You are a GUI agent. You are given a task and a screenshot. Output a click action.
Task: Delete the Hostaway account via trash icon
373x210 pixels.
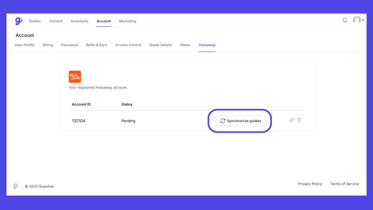[x=299, y=120]
